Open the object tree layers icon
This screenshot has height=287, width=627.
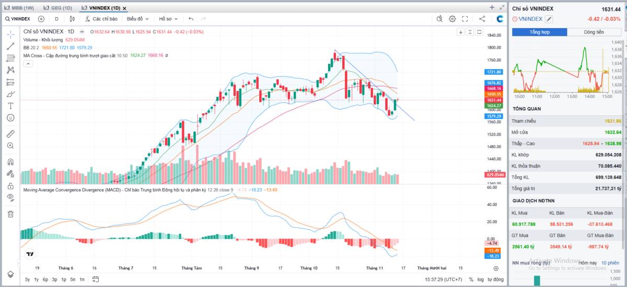coord(10,274)
